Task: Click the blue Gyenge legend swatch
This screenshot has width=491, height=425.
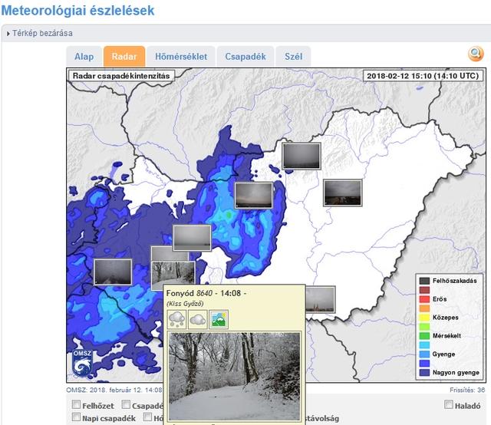Action: 424,354
